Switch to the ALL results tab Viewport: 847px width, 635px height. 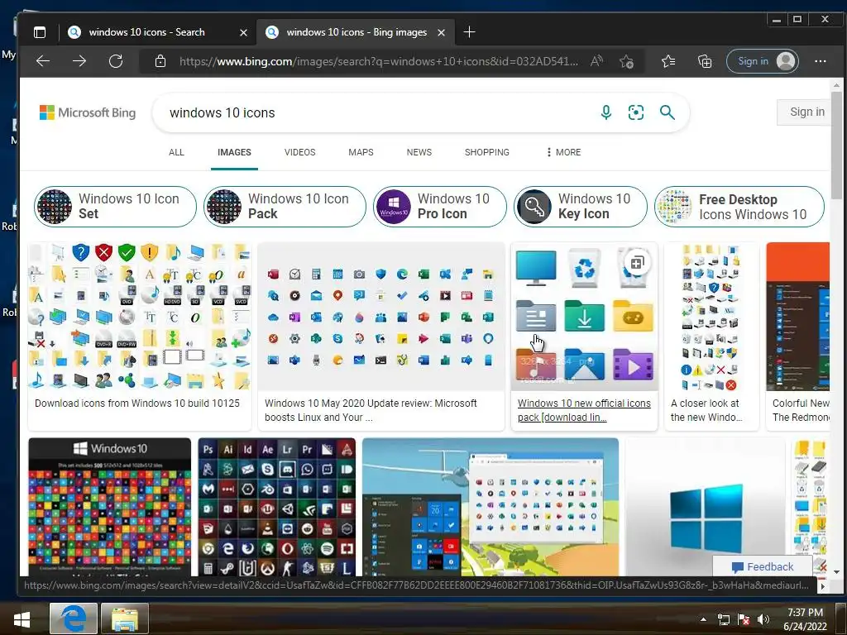click(176, 152)
